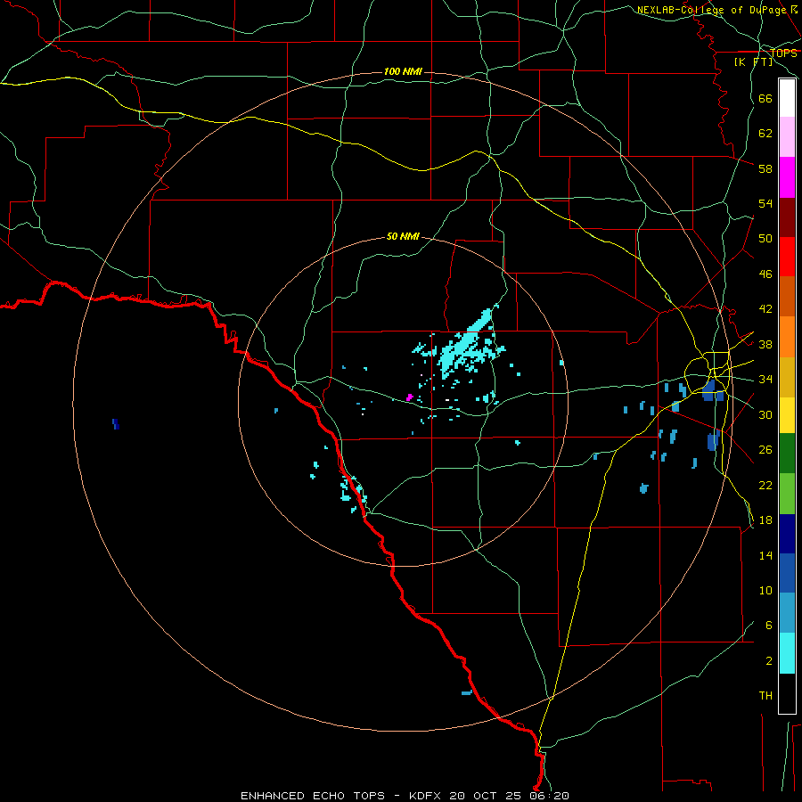Screen dimensions: 802x802
Task: Click the white swatch in the tops legend
Action: click(x=787, y=98)
